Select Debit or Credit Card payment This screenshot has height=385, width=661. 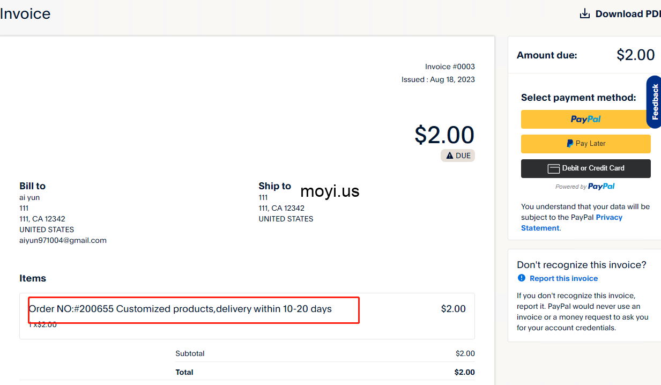pyautogui.click(x=585, y=168)
